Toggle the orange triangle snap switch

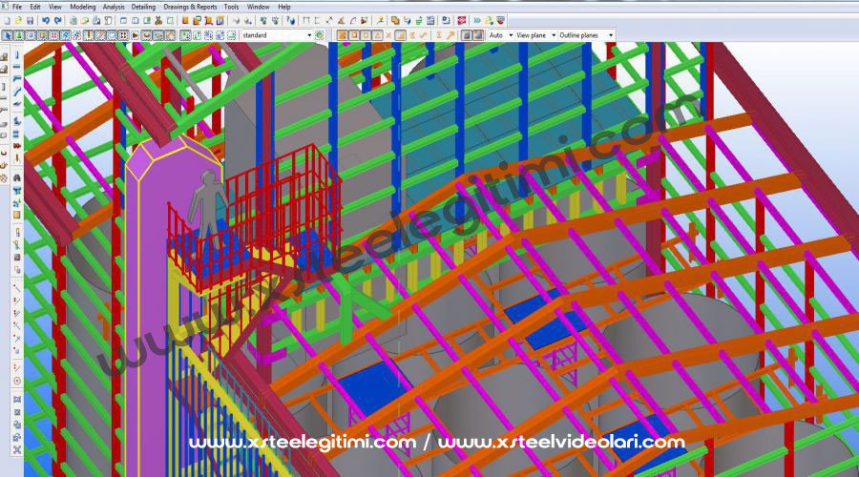(x=377, y=35)
